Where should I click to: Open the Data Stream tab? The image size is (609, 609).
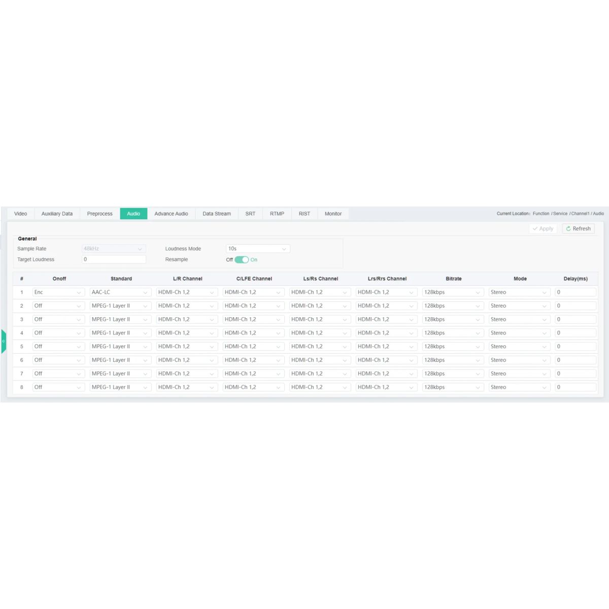(217, 214)
